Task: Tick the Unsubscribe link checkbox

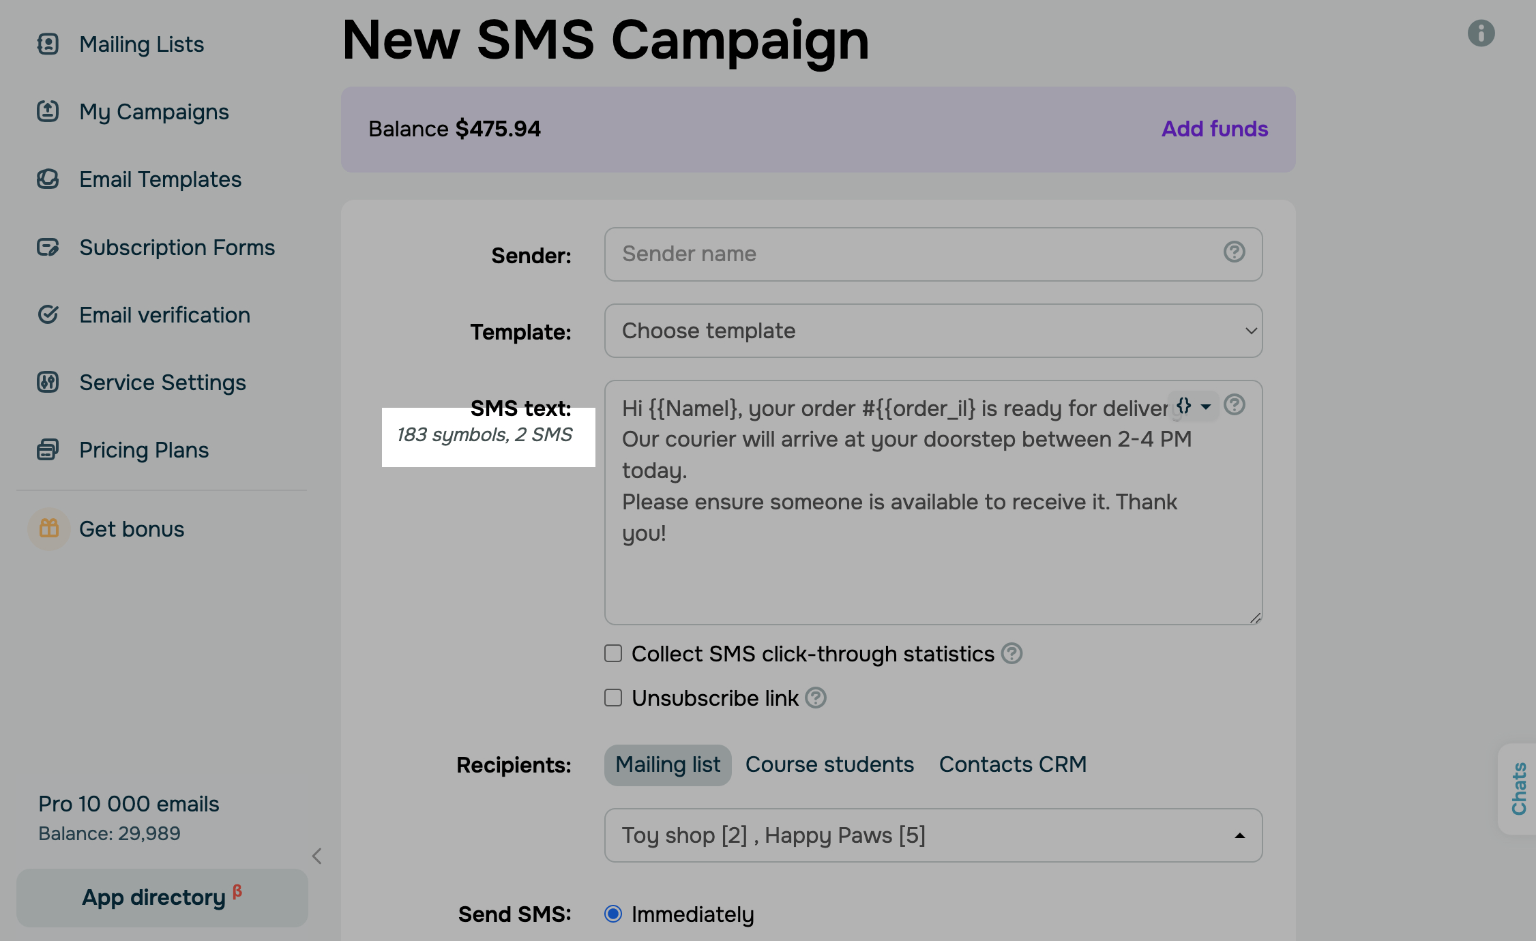Action: [613, 698]
